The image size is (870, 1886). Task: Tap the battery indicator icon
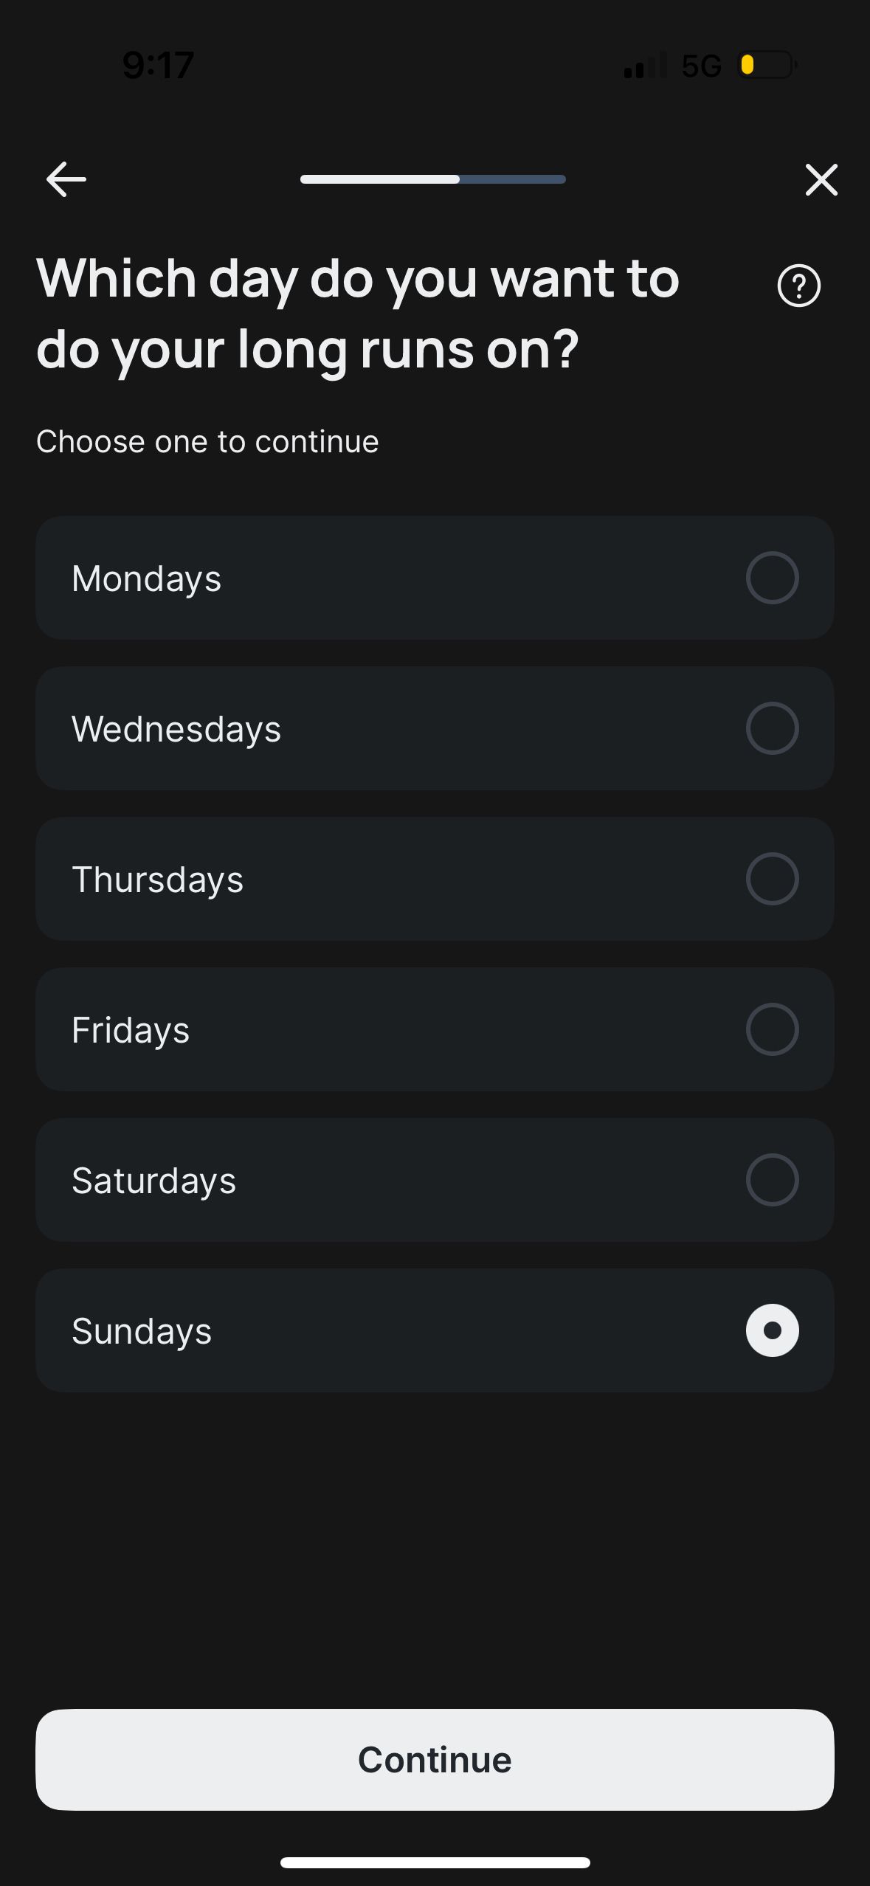(767, 65)
